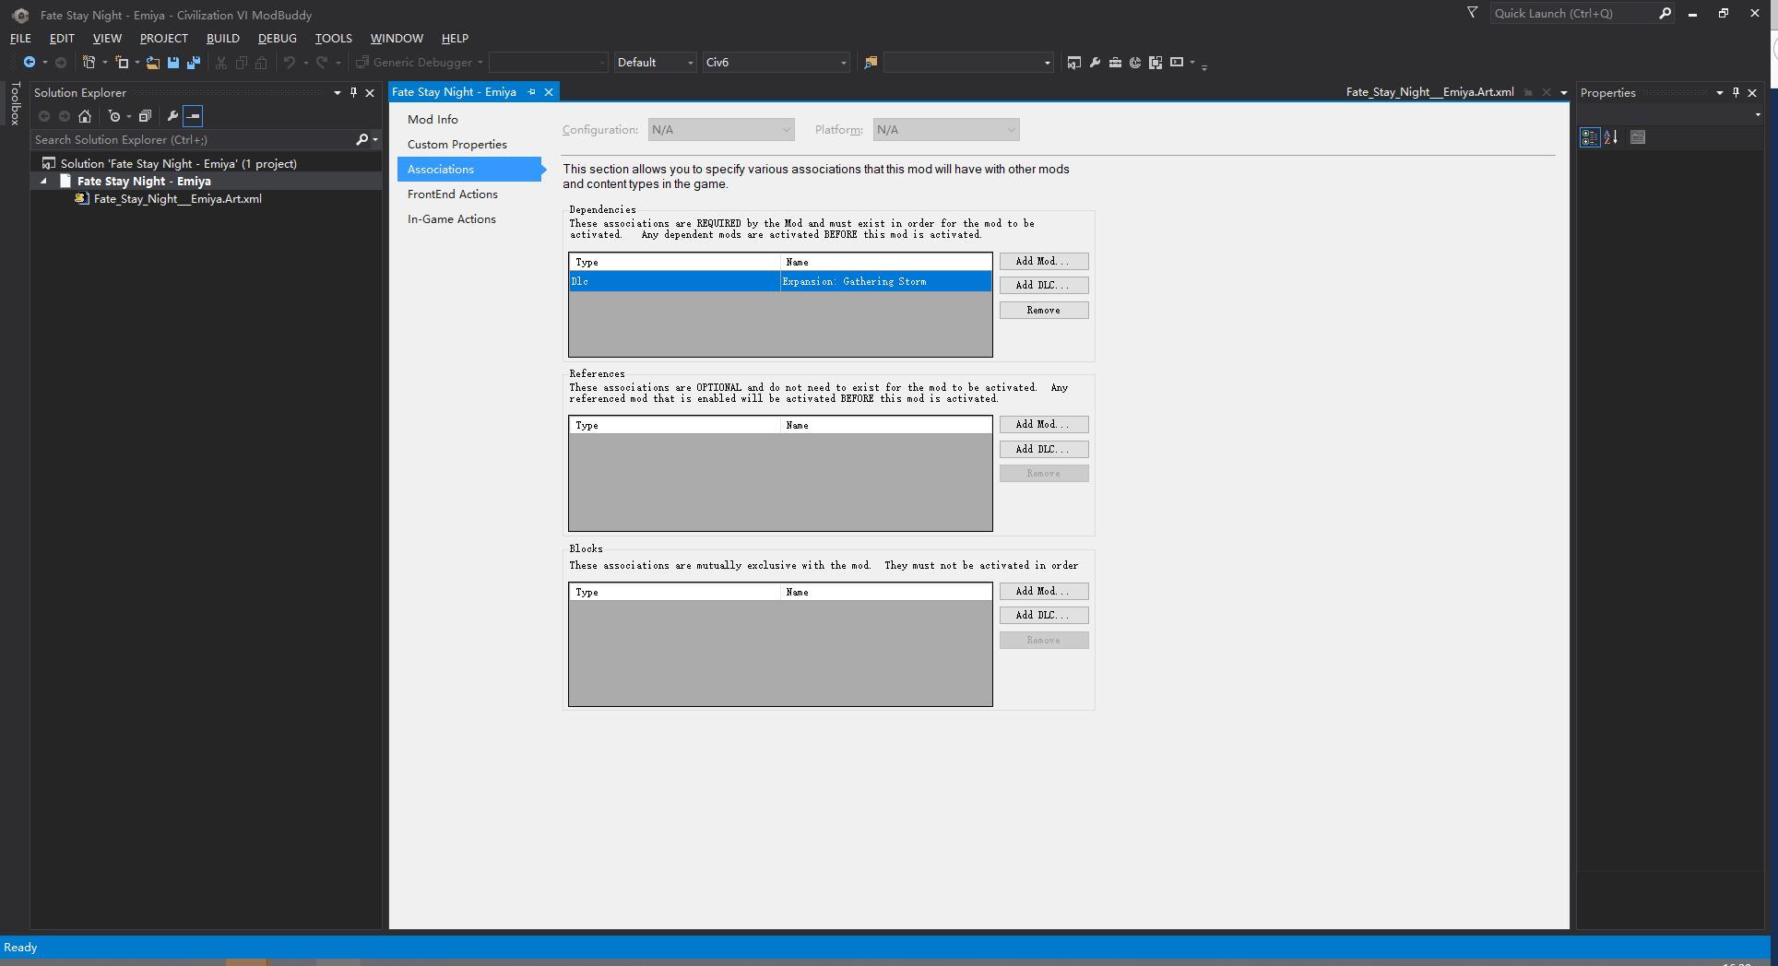This screenshot has width=1778, height=966.
Task: Click the Pending Changes Filter clock icon
Action: [114, 115]
